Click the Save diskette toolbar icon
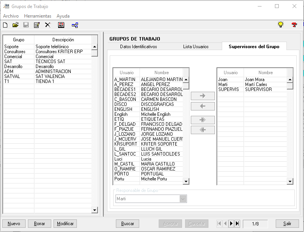The image size is (304, 232). coord(26,25)
